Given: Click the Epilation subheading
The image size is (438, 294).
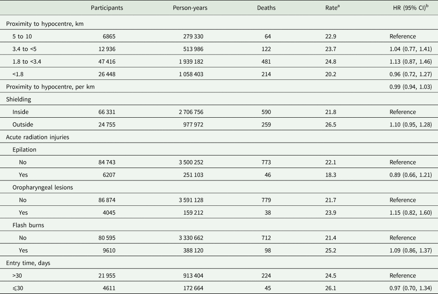Looking at the screenshot, I should (x=25, y=150).
